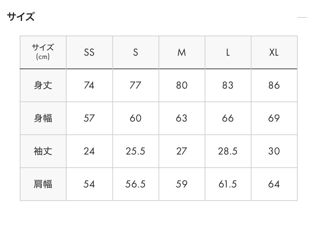The height and width of the screenshot is (225, 322).
Task: Click the 袖丈 row label
Action: 43,151
